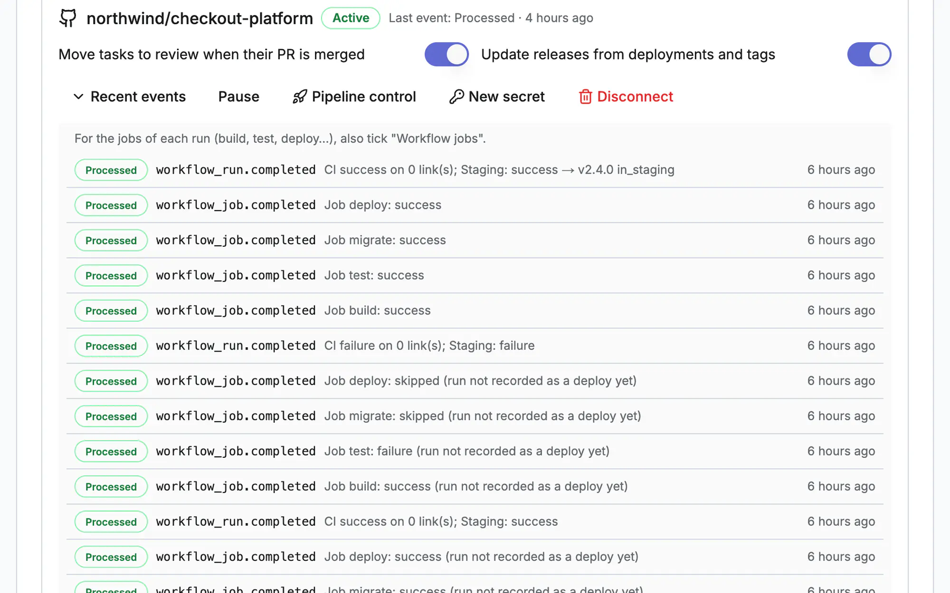Select the 'CI failure on 0 link(s)' event
This screenshot has width=950, height=593.
point(475,345)
